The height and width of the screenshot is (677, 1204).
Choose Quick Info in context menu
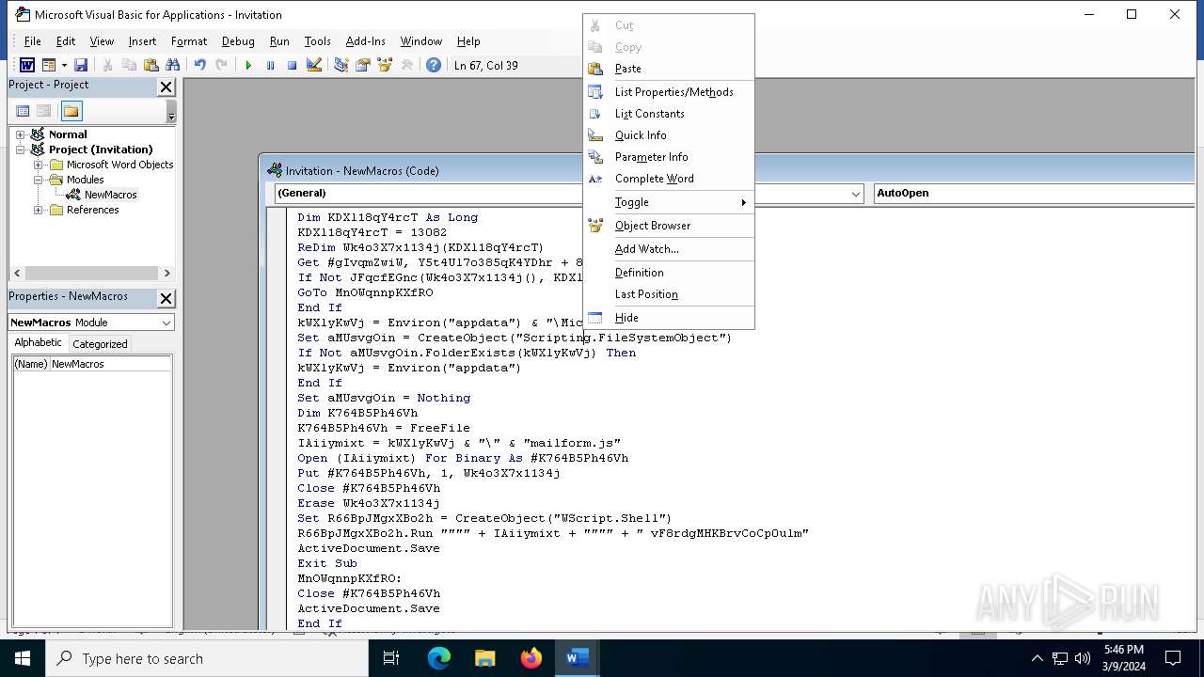[669, 135]
